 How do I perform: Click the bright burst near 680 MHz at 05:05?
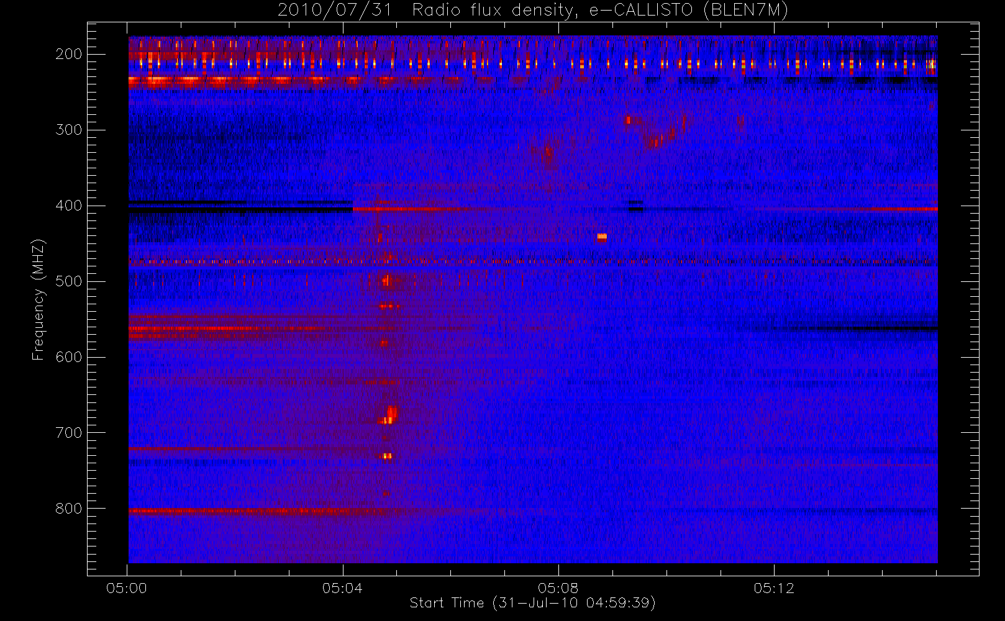389,415
